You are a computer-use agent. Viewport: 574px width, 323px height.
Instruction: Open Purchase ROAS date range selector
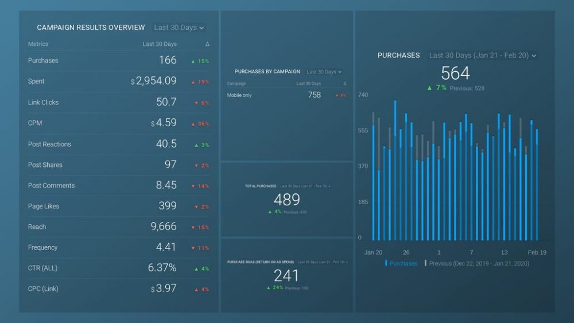click(x=322, y=262)
